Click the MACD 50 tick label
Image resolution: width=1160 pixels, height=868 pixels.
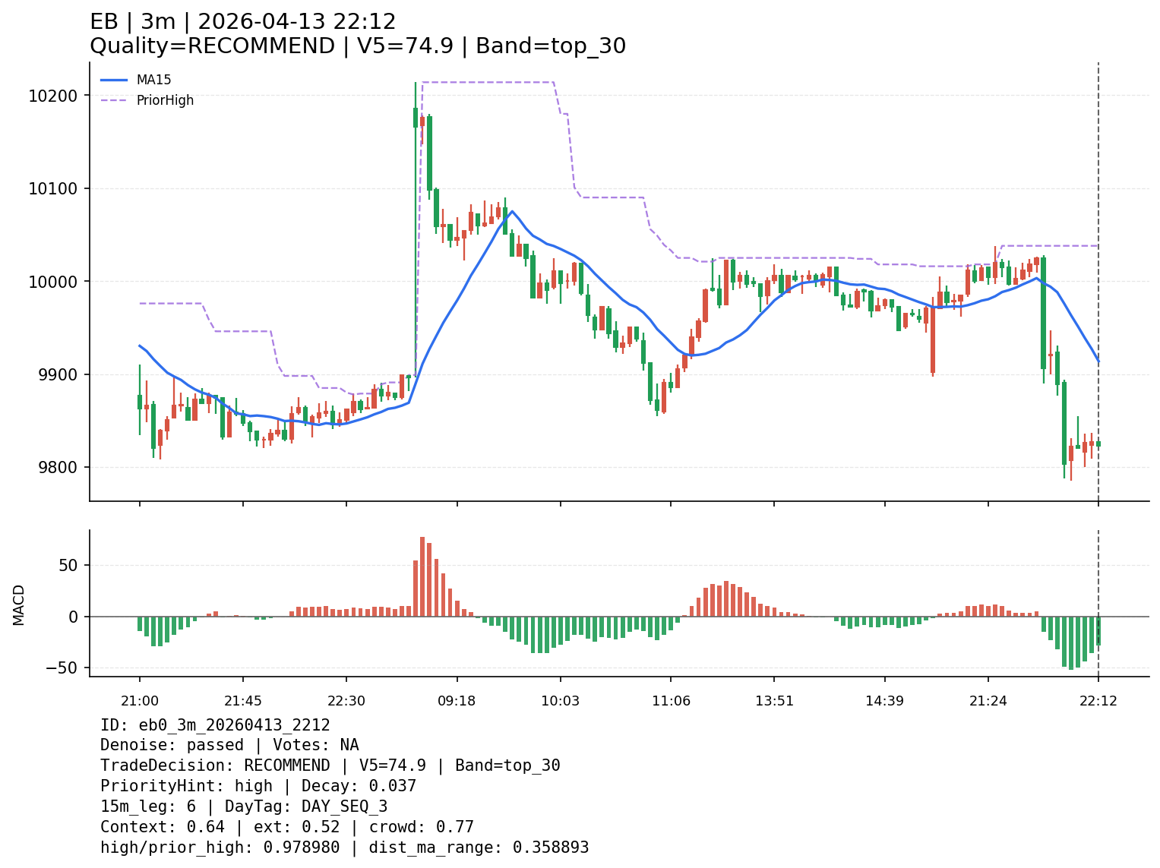point(70,566)
